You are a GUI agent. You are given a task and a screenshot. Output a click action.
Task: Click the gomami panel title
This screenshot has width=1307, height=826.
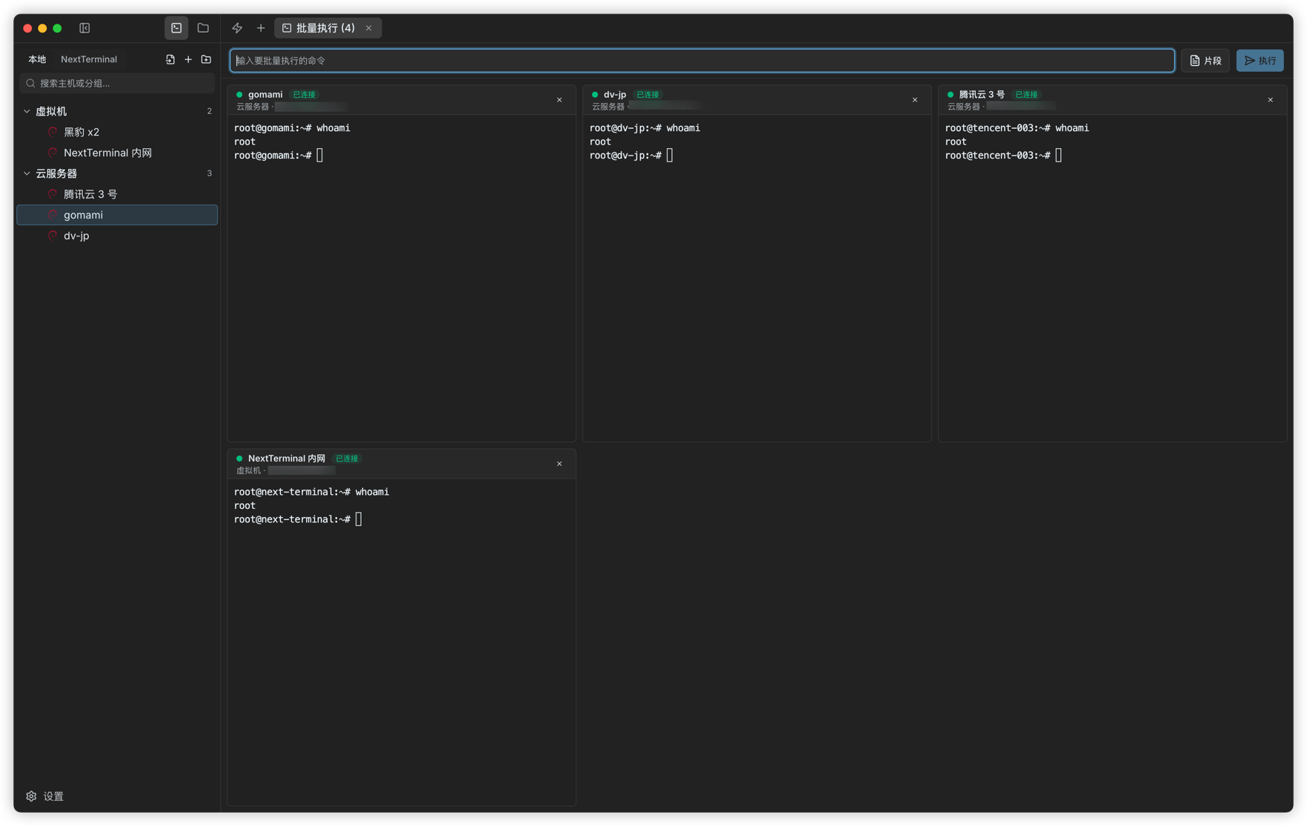(265, 95)
